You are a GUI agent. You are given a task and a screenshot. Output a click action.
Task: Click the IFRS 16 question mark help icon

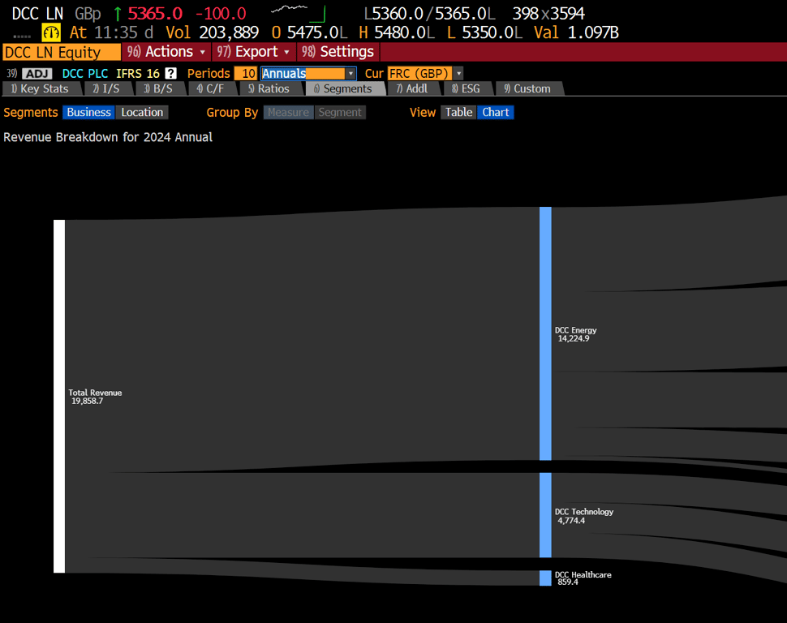(x=170, y=73)
